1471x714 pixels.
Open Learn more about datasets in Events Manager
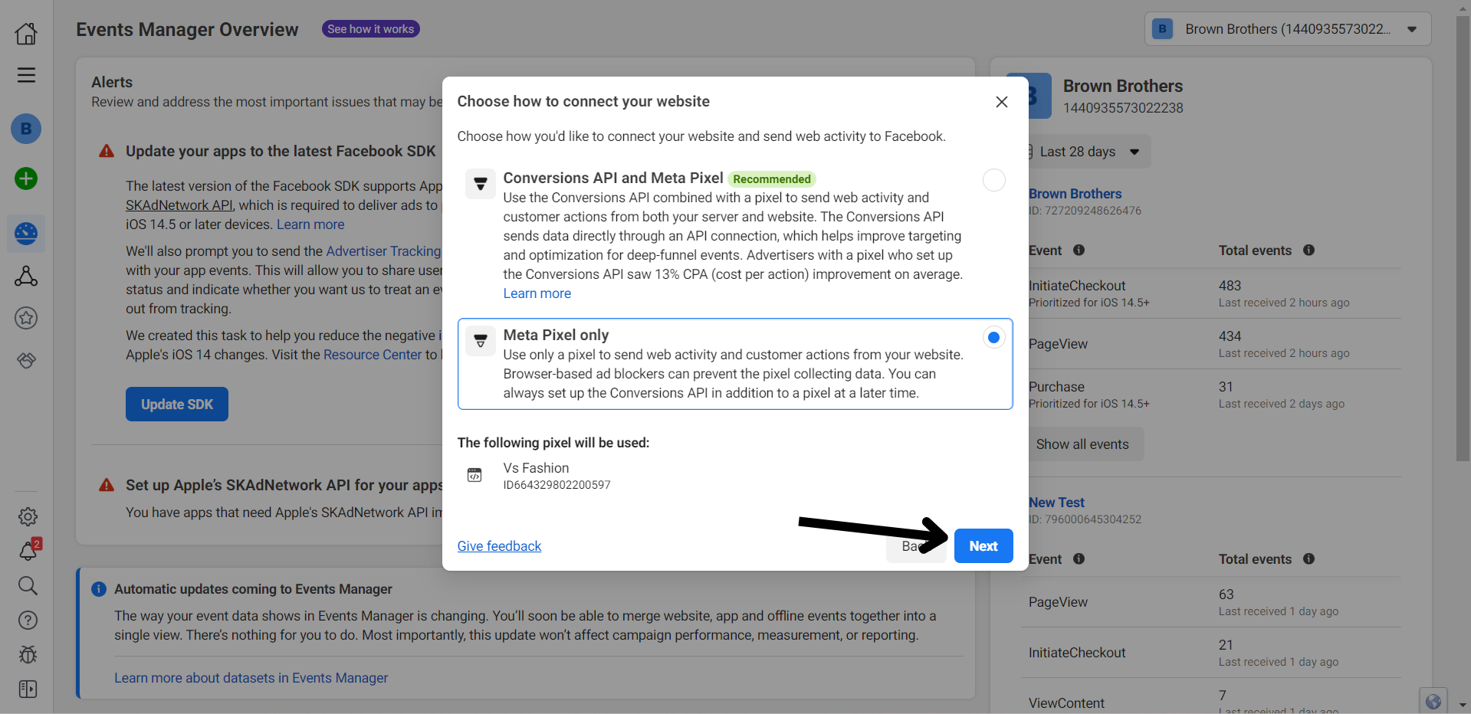(x=251, y=678)
